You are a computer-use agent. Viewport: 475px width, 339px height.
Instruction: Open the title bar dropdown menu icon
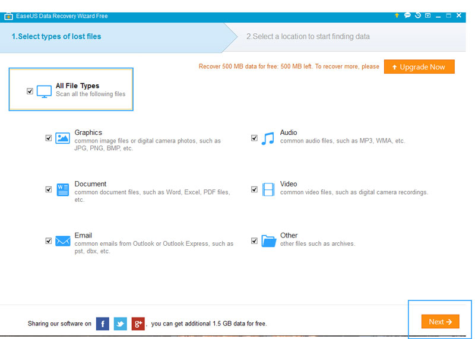pyautogui.click(x=427, y=15)
